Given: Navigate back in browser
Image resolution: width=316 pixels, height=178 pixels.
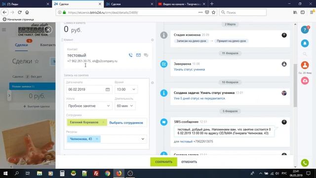Looking at the screenshot, I should coord(4,12).
